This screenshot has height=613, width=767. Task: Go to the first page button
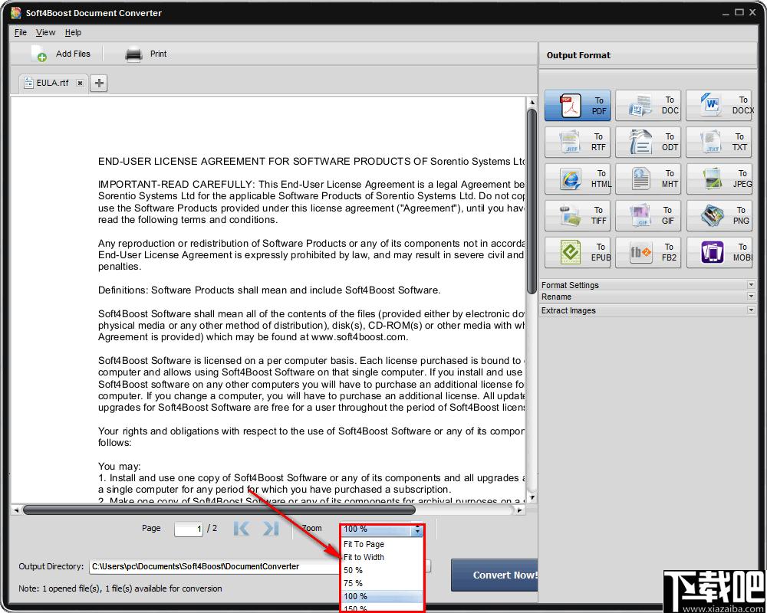click(242, 529)
